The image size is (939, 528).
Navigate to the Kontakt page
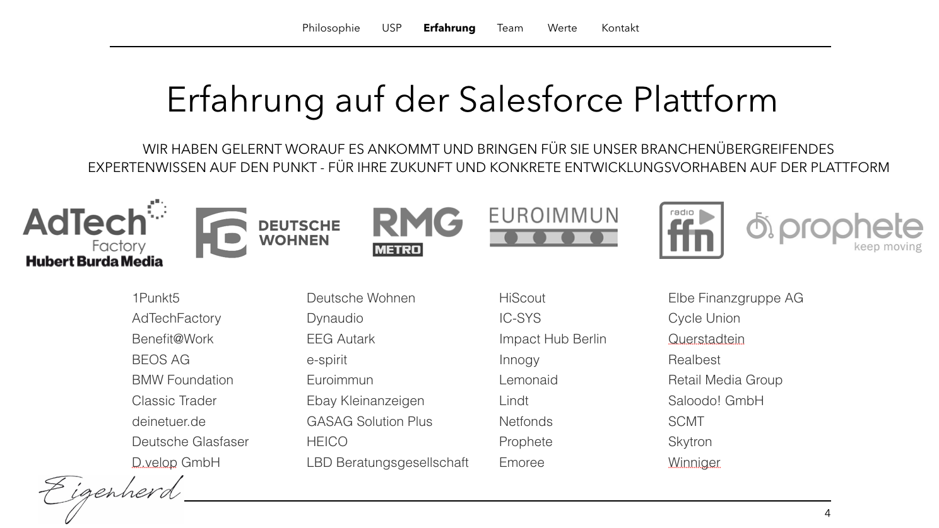click(620, 28)
